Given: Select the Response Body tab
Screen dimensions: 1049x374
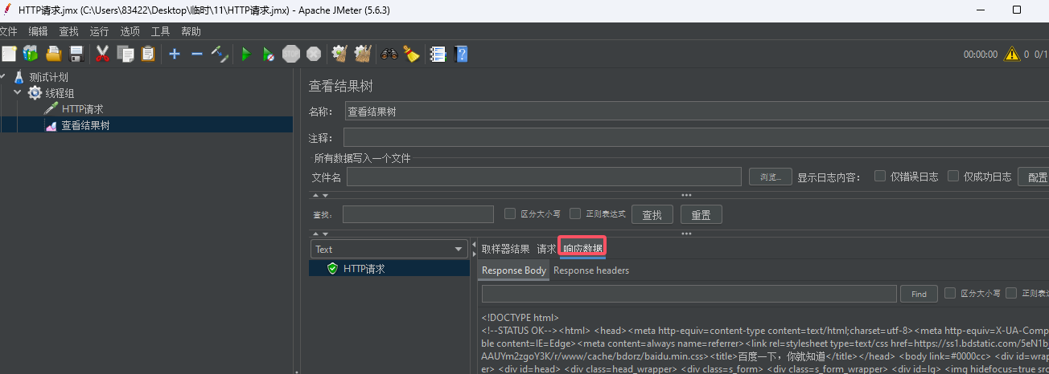Looking at the screenshot, I should 514,270.
